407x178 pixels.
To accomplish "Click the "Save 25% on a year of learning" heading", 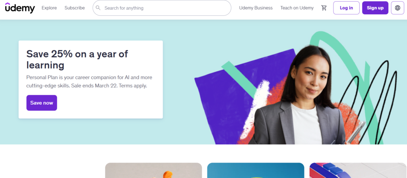I will [77, 59].
